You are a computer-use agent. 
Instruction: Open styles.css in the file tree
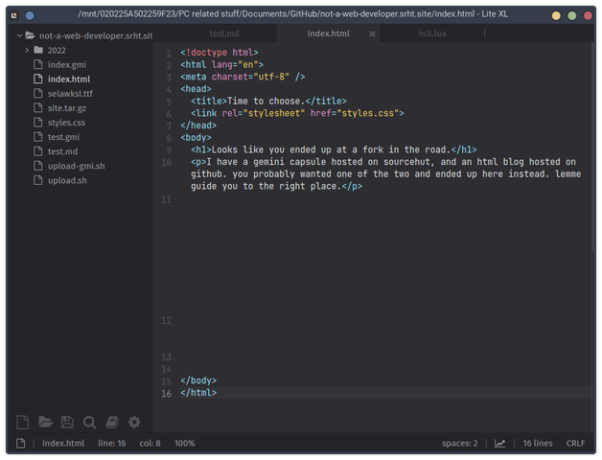tap(66, 123)
